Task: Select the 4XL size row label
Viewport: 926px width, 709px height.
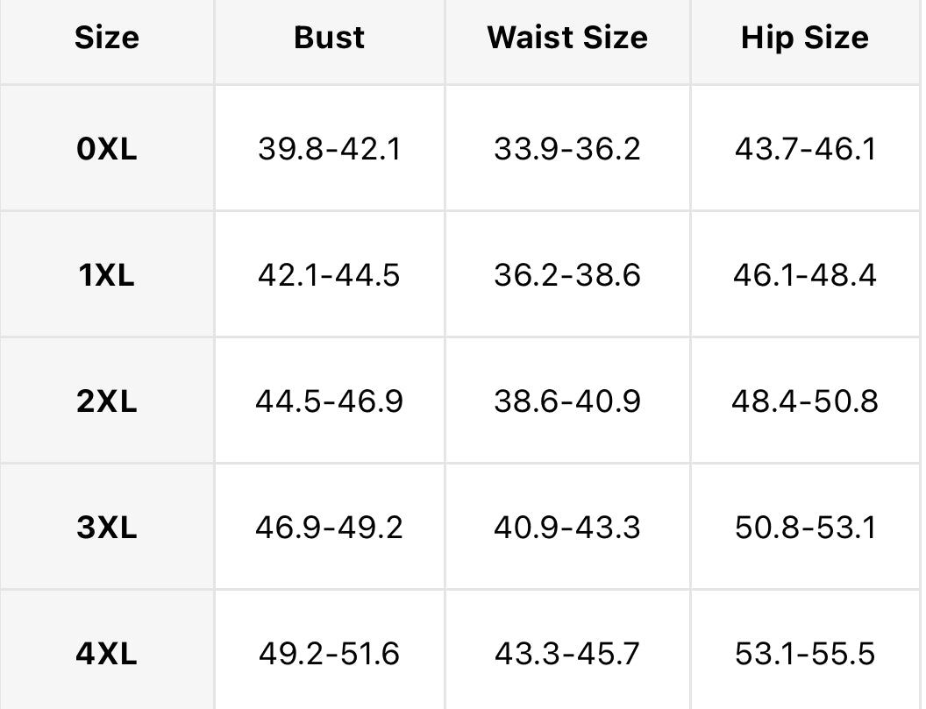Action: (107, 654)
